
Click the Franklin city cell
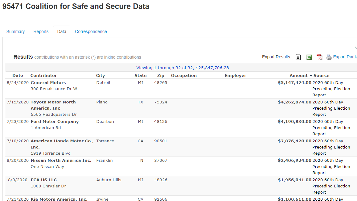pos(104,160)
